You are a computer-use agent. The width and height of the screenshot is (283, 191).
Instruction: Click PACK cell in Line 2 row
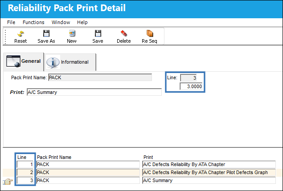coord(88,172)
